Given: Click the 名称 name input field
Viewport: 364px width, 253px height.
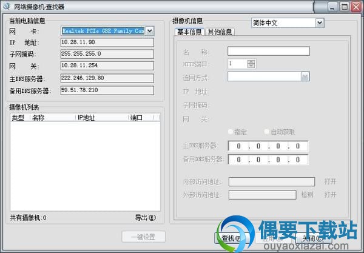Looking at the screenshot, I should pyautogui.click(x=269, y=51).
